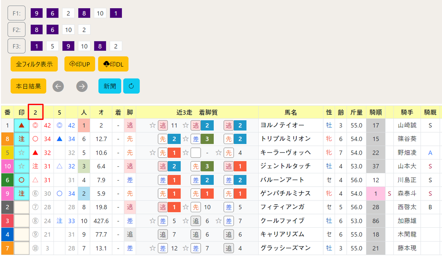Click the 全フィルタ表示 button
442x257 pixels.
[x=34, y=64]
